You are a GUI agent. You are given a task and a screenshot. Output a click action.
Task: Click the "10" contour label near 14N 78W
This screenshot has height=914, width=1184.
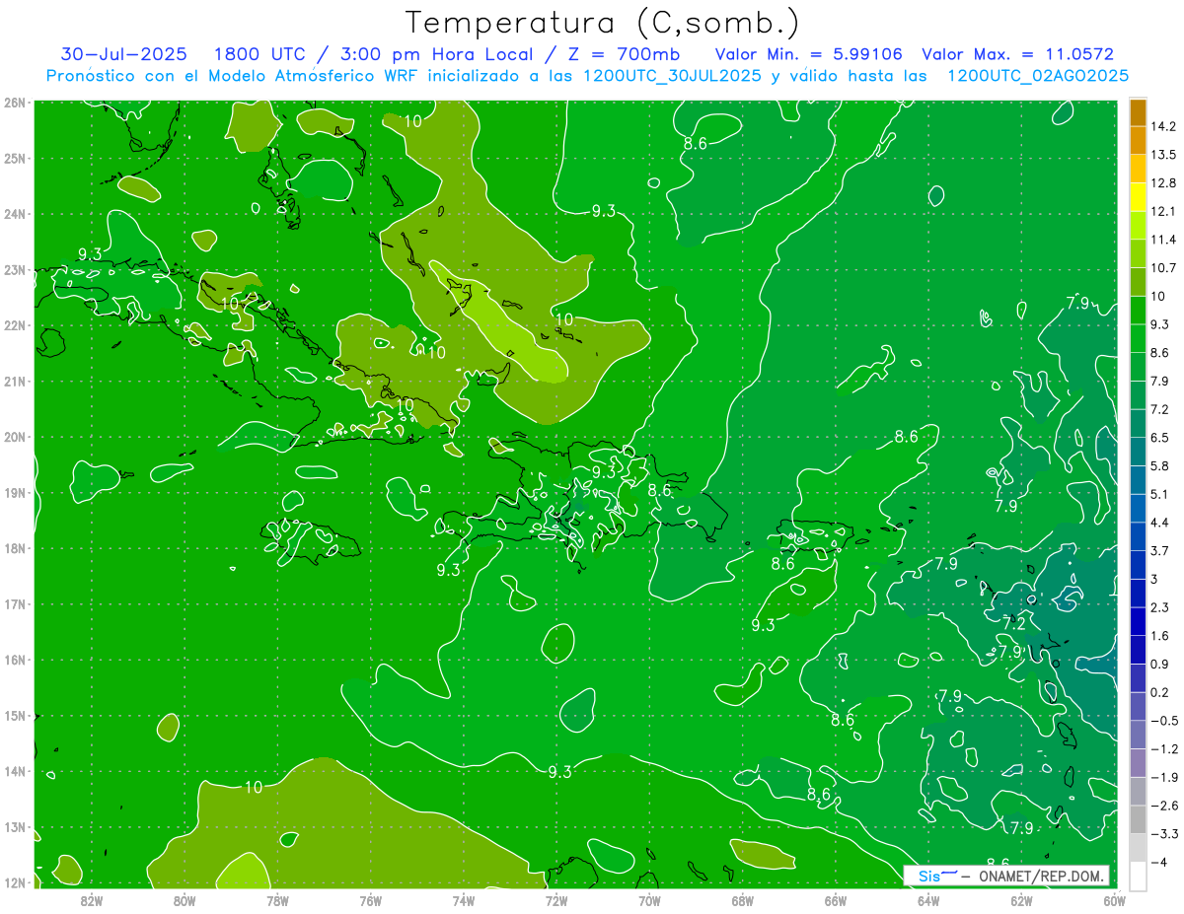254,787
